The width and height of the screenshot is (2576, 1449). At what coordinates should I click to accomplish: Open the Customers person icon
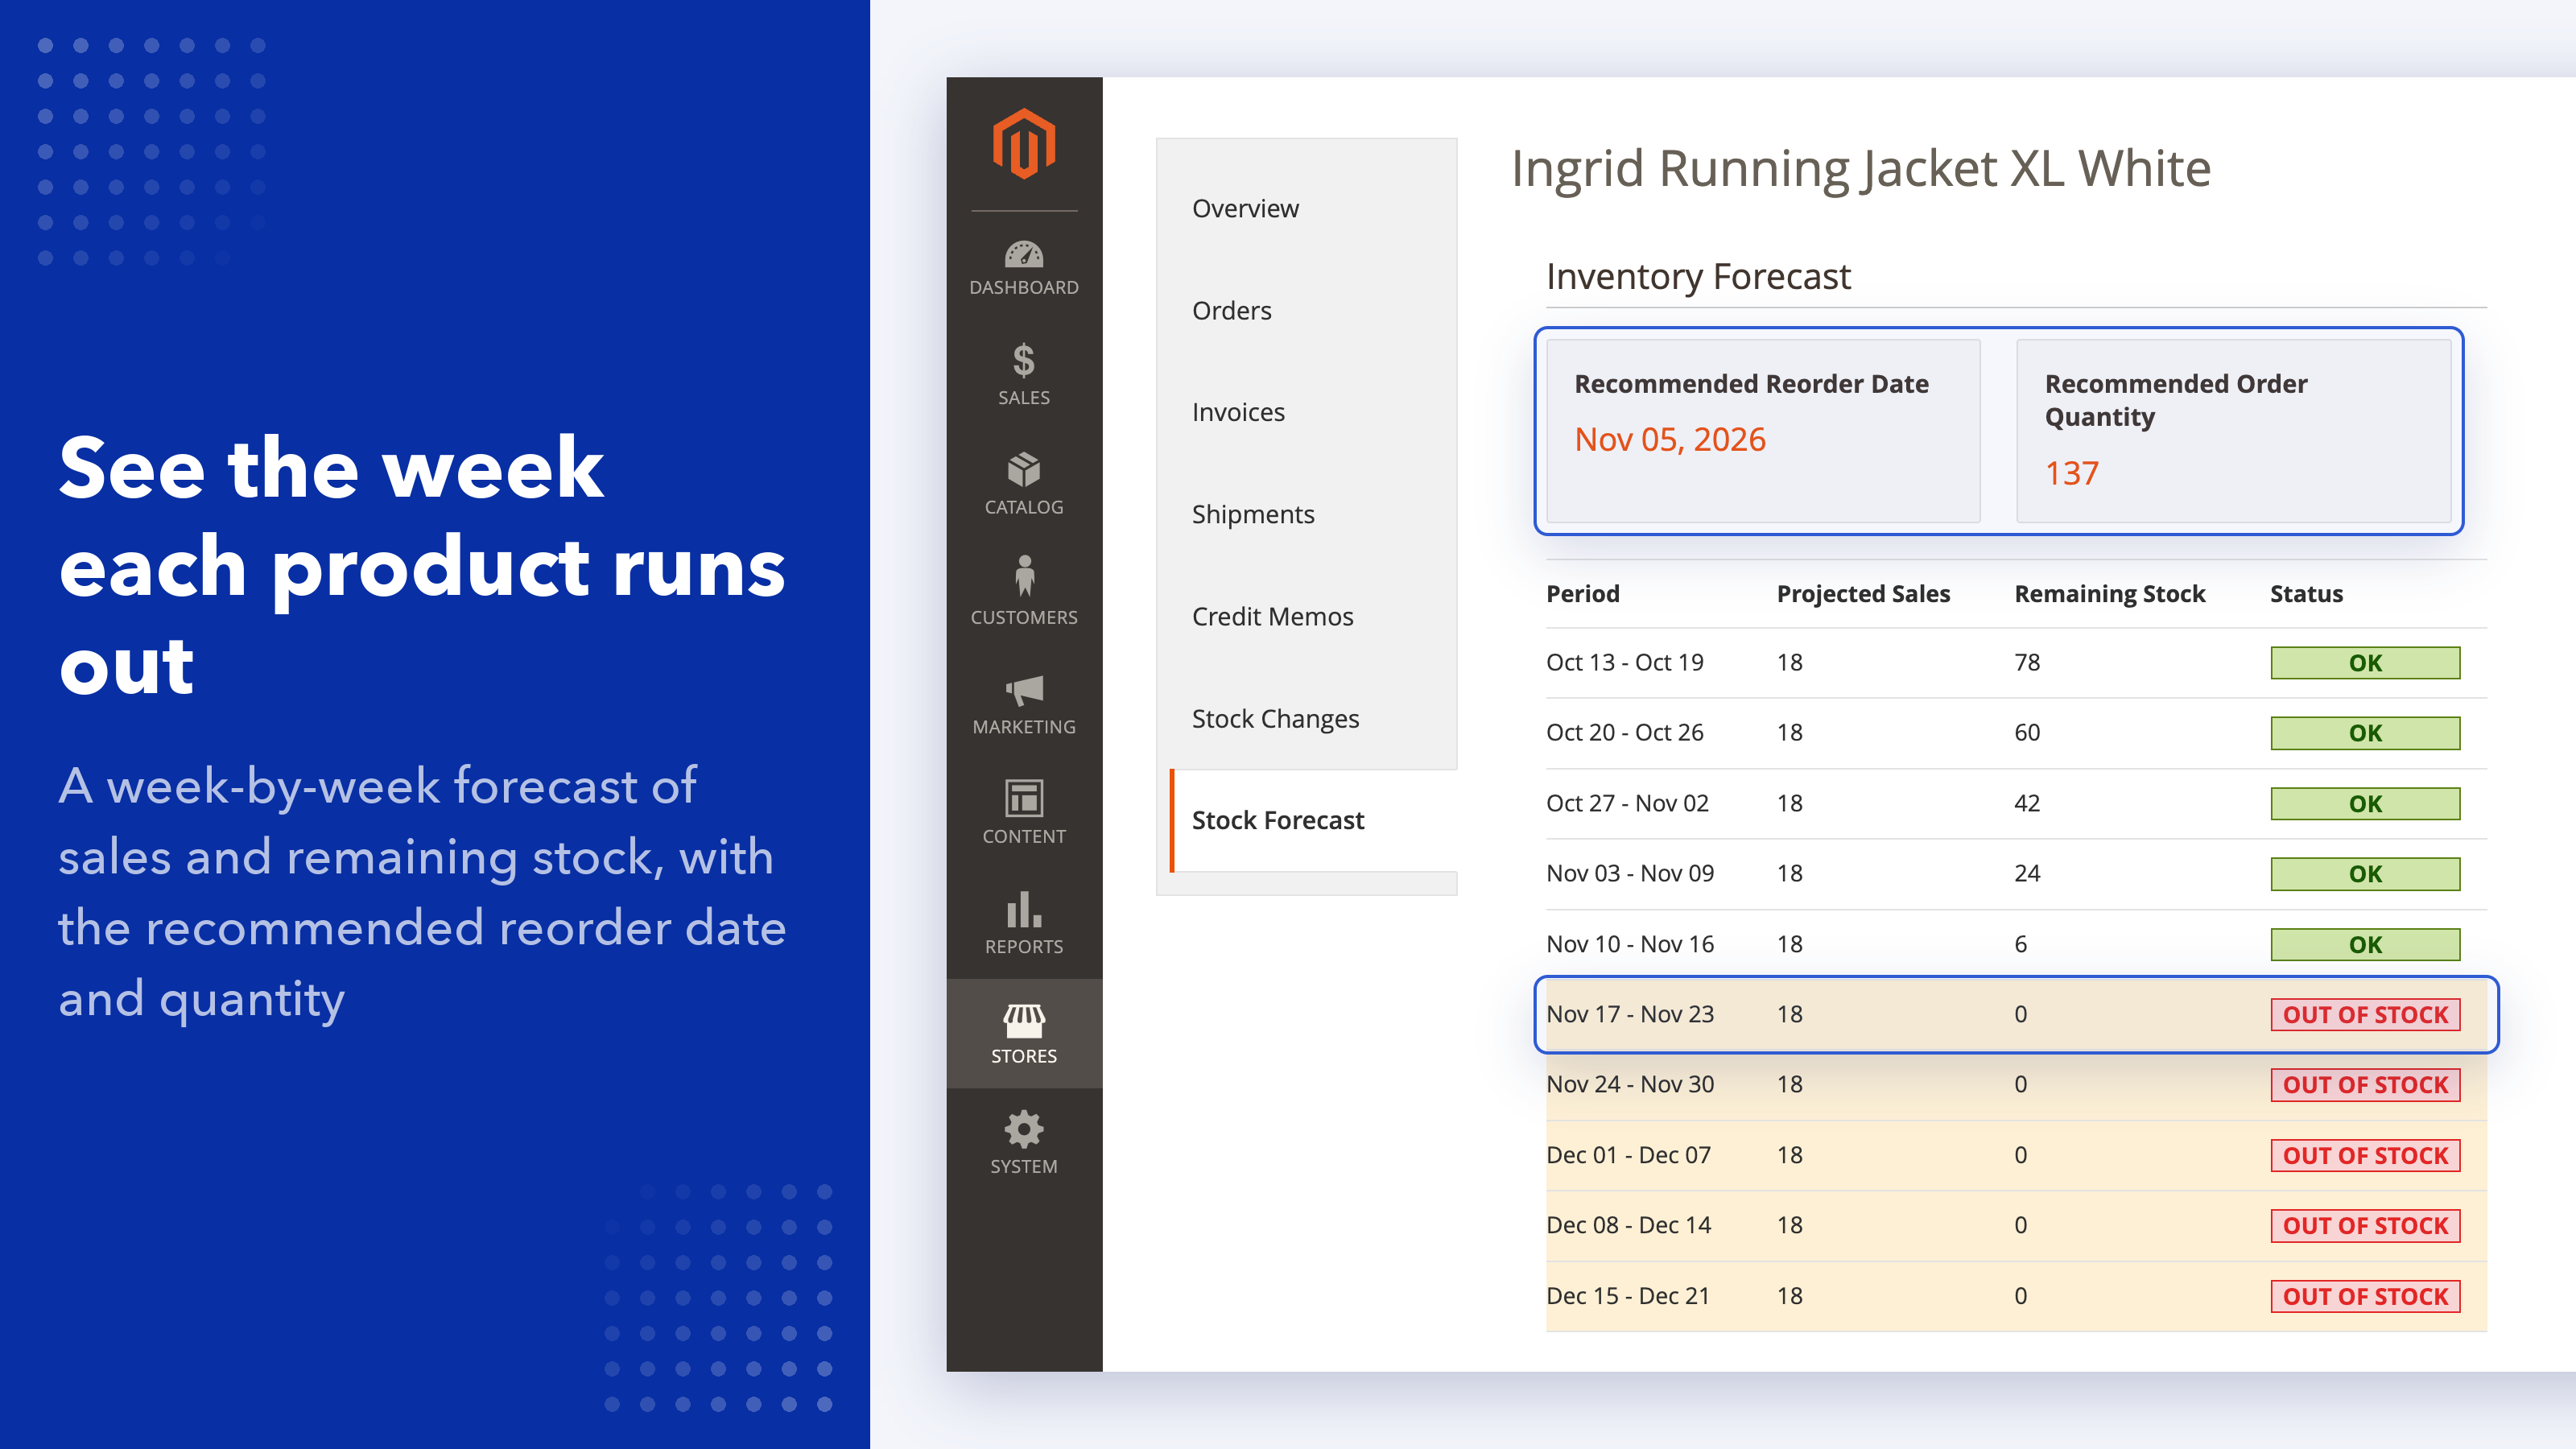(x=1023, y=576)
